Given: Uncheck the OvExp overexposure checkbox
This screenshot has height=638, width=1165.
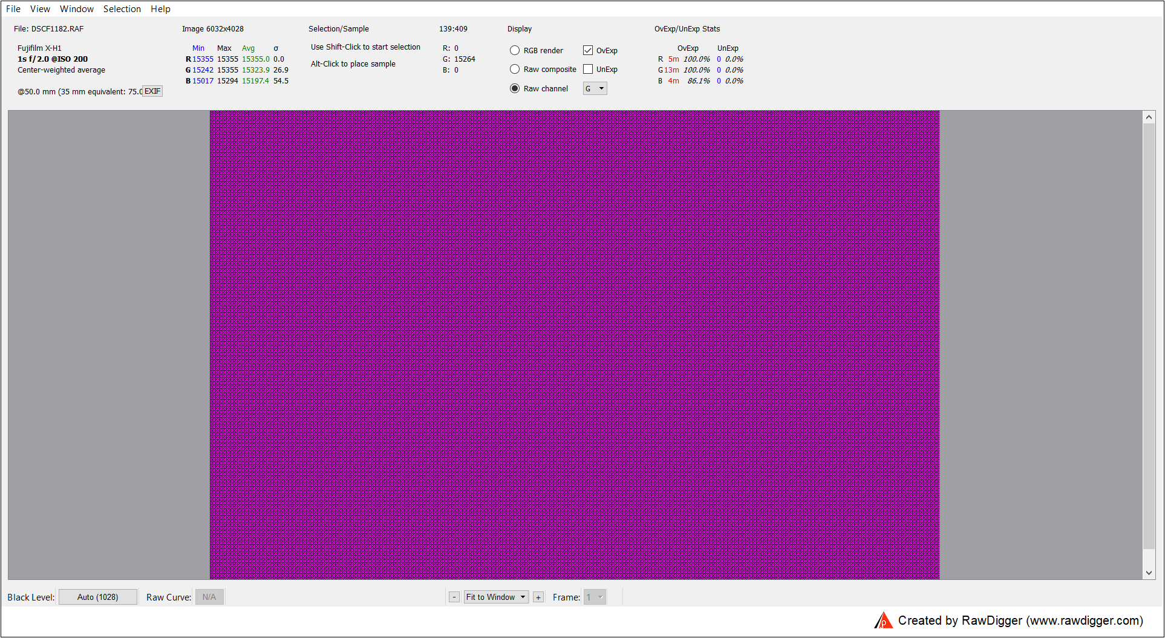Looking at the screenshot, I should point(588,51).
